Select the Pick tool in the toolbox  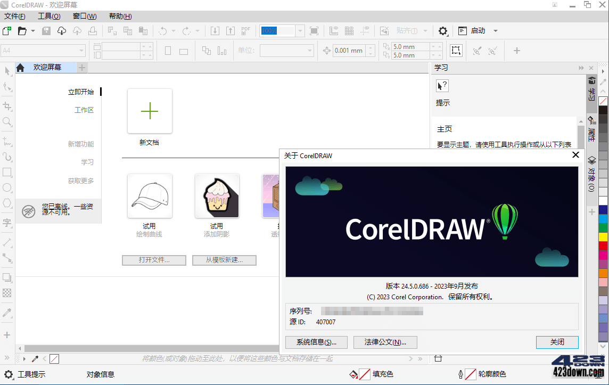tap(7, 70)
